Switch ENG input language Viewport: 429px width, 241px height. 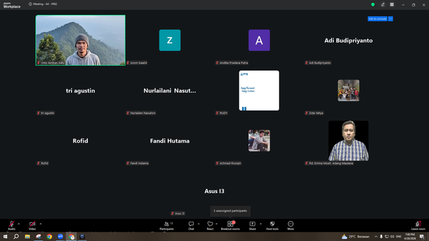399,236
